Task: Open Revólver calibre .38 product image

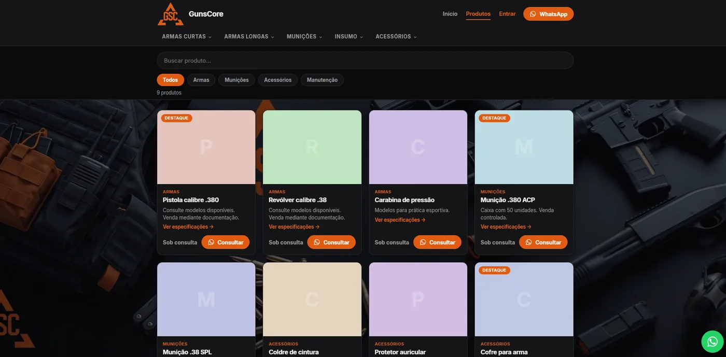Action: point(312,147)
